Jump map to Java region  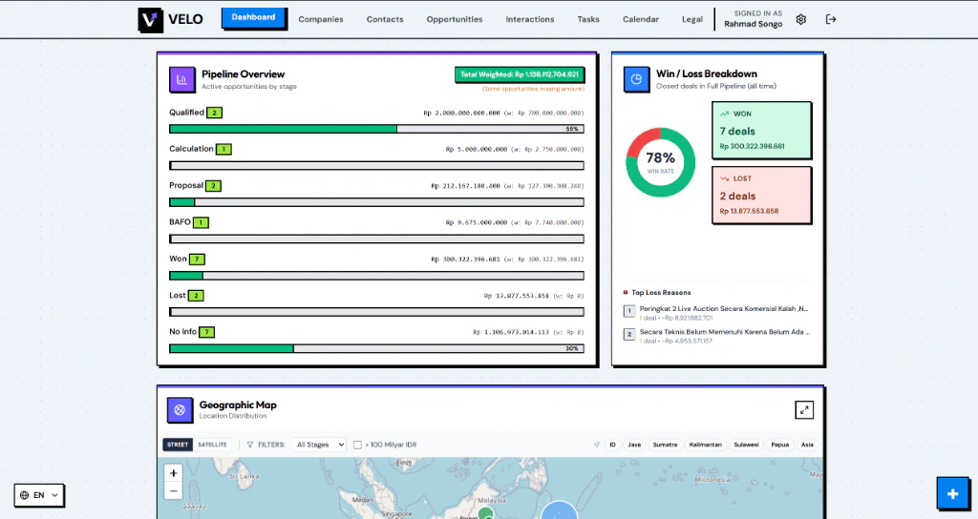[x=634, y=445]
